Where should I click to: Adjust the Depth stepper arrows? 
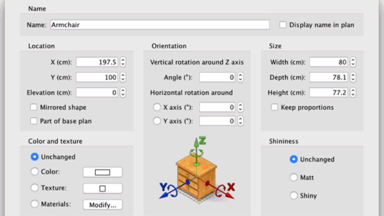tap(353, 77)
